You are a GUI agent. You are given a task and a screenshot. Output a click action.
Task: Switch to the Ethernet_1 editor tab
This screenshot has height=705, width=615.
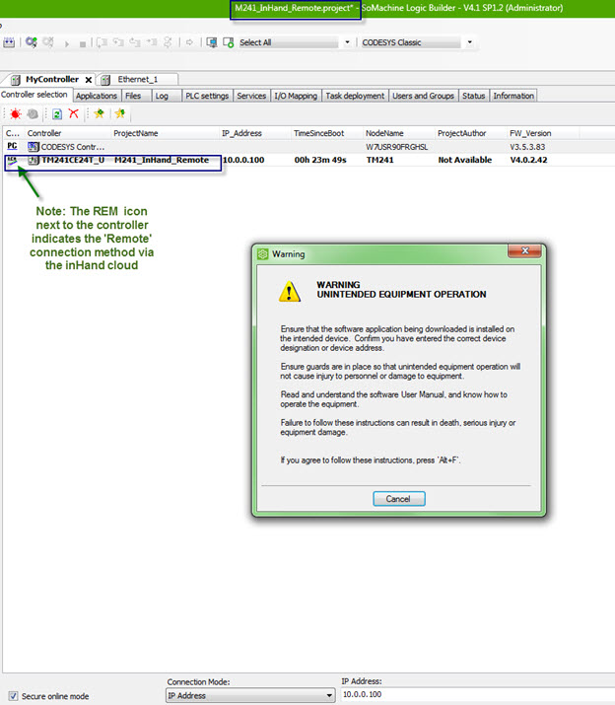pos(137,80)
